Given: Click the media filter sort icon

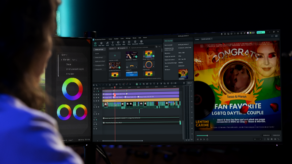Looking at the screenshot, I should tap(156, 47).
